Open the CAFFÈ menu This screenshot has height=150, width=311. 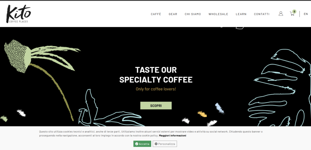tap(156, 14)
